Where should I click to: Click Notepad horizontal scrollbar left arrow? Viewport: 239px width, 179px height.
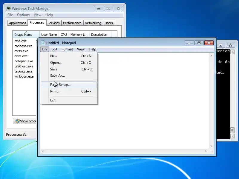[43, 151]
